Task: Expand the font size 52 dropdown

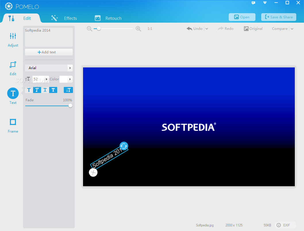Action: [47, 79]
